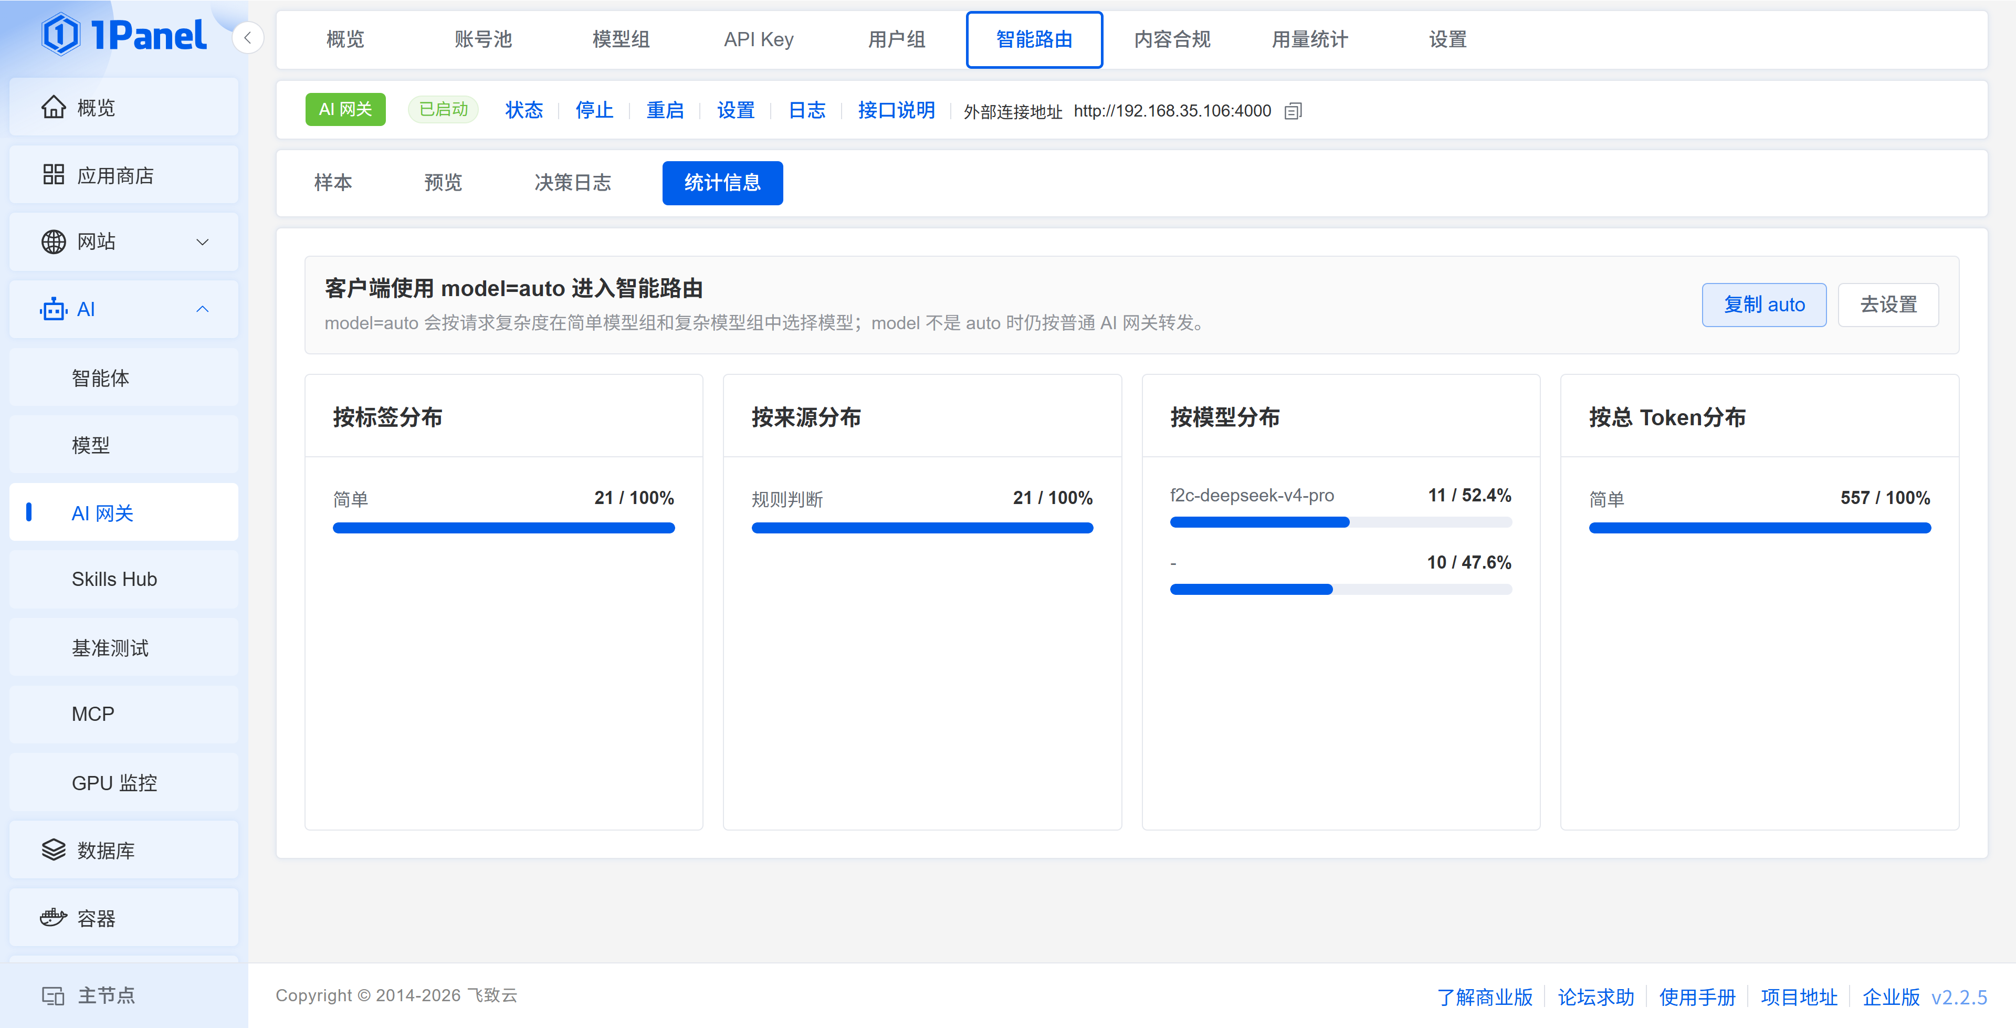This screenshot has height=1028, width=2016.
Task: Click the 复制 auto button
Action: pyautogui.click(x=1764, y=305)
